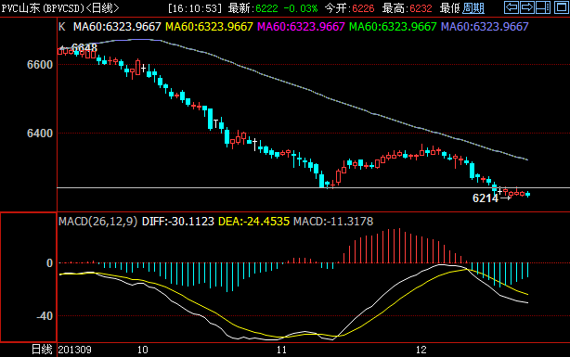
Task: Select the yellow MA60:6323.9667 label
Action: [x=209, y=27]
